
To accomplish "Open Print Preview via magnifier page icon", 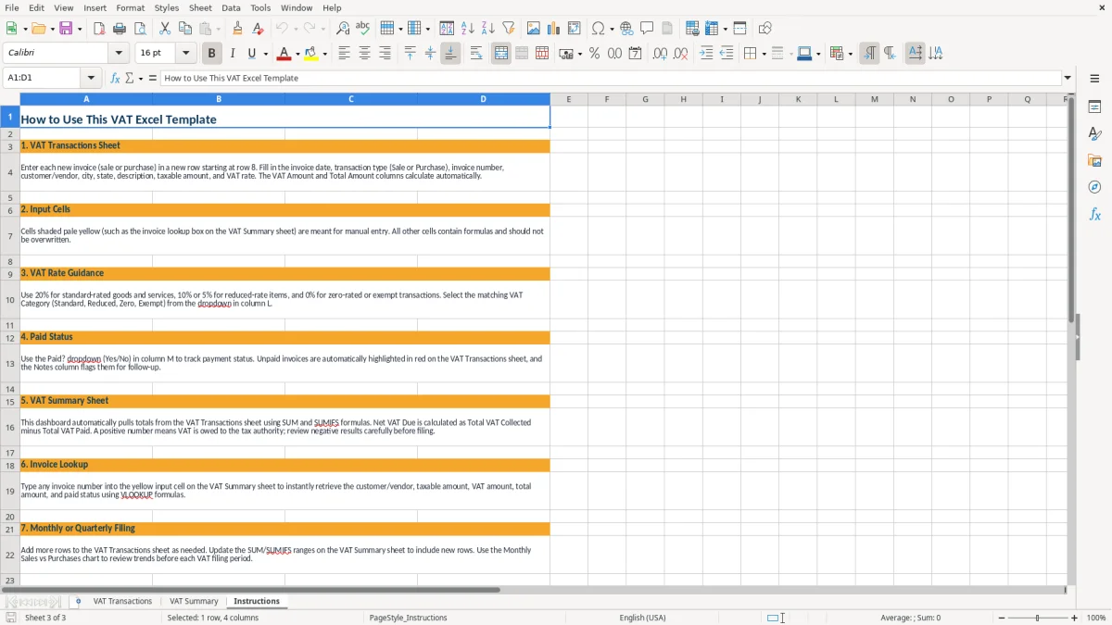I will 140,29.
